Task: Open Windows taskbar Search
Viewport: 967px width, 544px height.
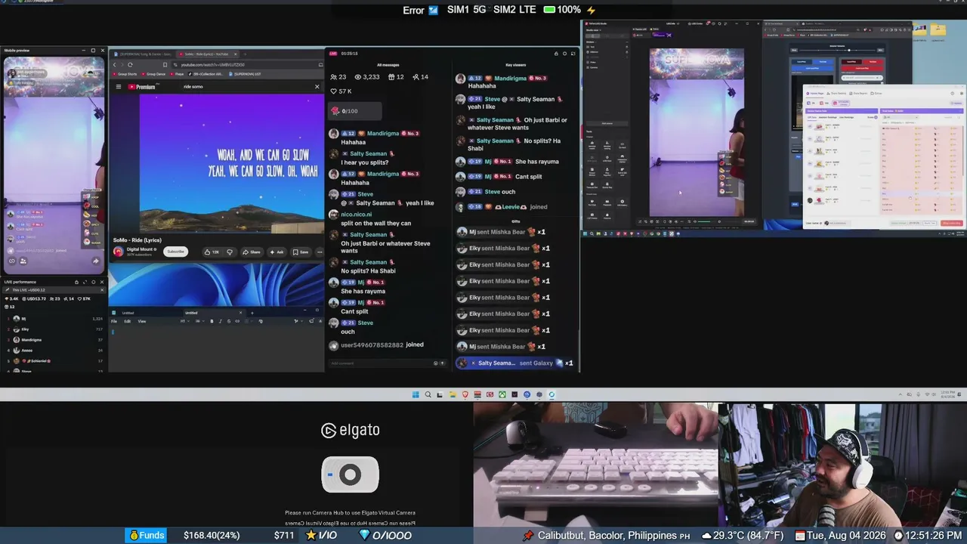Action: pyautogui.click(x=428, y=394)
